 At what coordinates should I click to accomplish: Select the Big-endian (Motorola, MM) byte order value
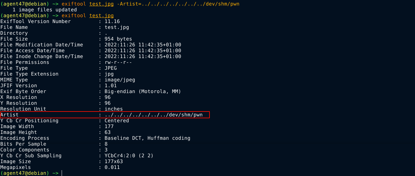pos(143,92)
